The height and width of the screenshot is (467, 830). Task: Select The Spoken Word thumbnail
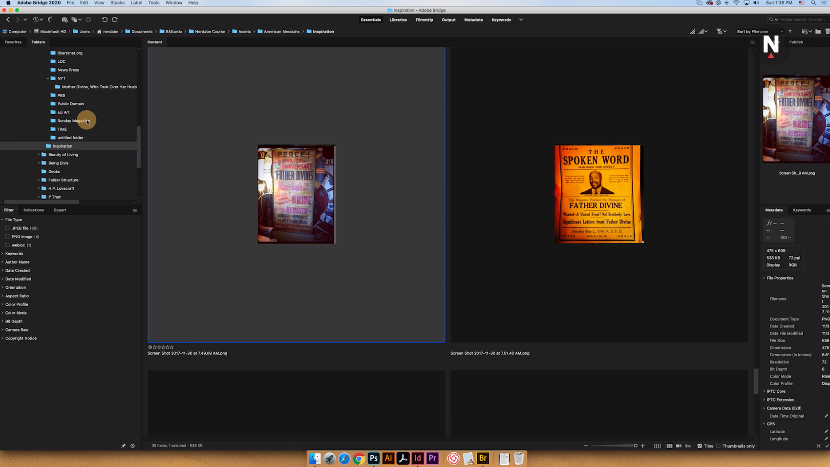599,194
